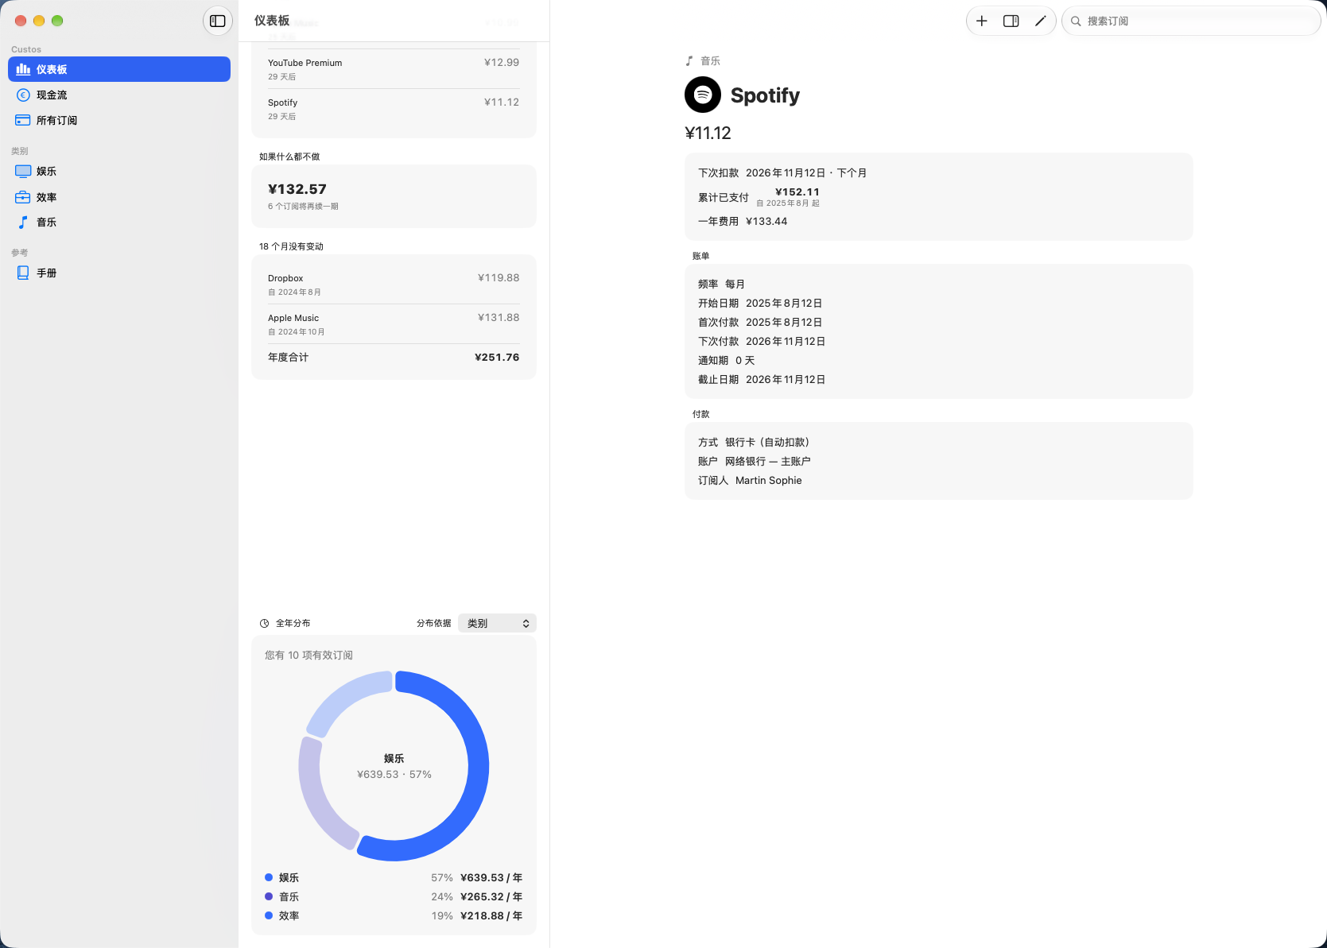This screenshot has height=948, width=1327.
Task: Select the Apple Music ¥131.88 row
Action: tap(394, 324)
